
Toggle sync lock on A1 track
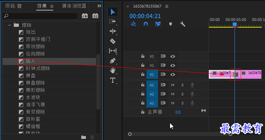tap(163, 85)
